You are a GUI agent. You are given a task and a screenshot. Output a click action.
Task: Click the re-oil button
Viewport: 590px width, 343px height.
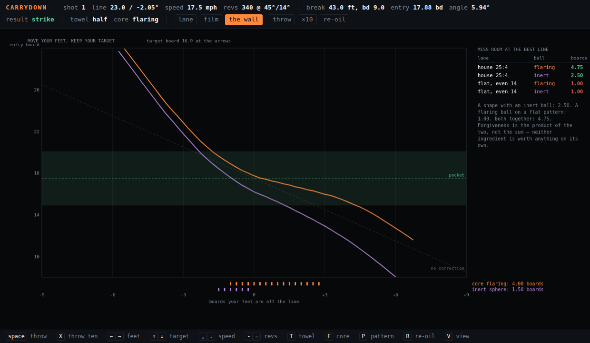pos(334,20)
